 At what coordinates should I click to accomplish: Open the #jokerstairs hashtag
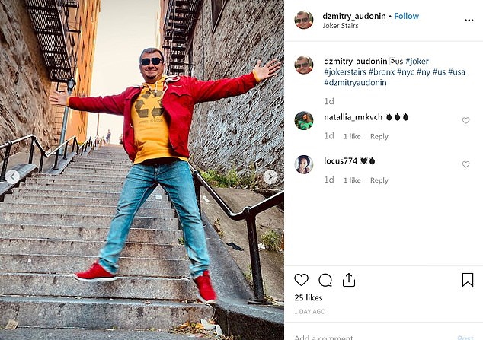345,72
